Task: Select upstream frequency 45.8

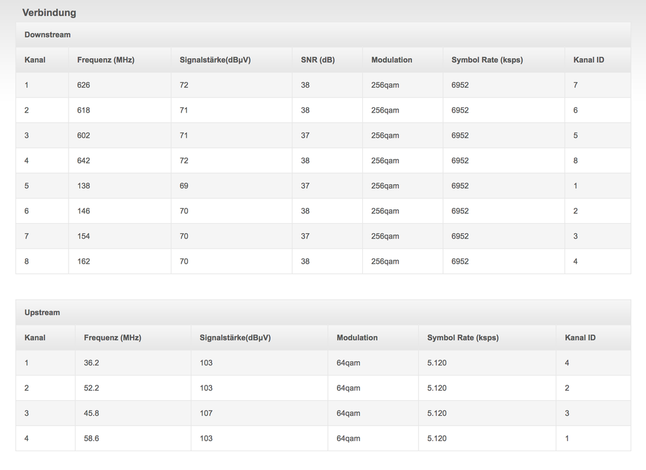Action: [91, 412]
